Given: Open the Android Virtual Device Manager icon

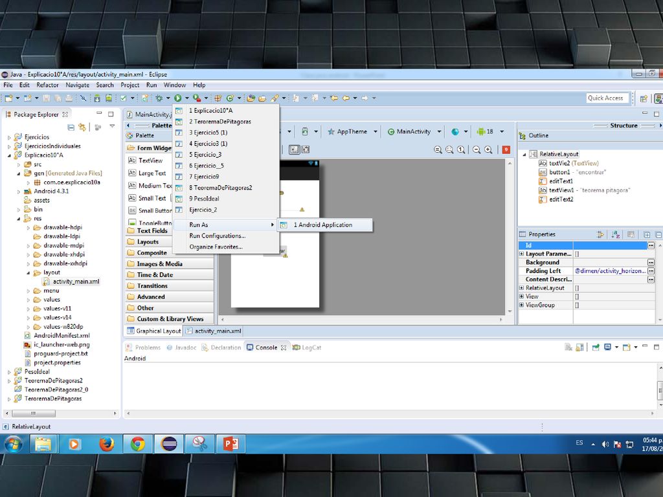Looking at the screenshot, I should [109, 98].
